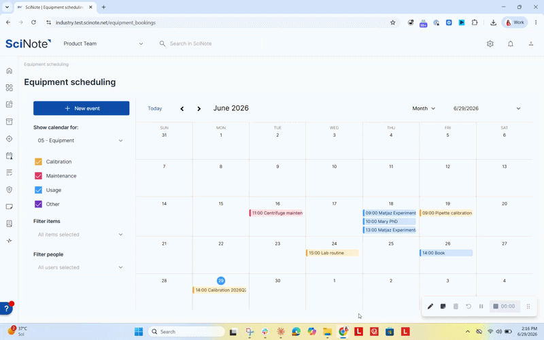Open the 14:00 Calibration 2026Q2 event
This screenshot has width=544, height=340.
(220, 290)
